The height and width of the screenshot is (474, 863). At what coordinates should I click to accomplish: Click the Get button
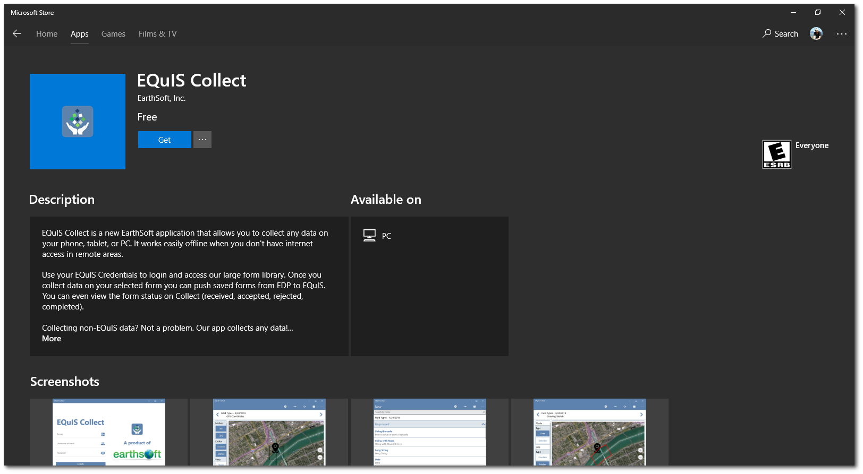pos(164,140)
